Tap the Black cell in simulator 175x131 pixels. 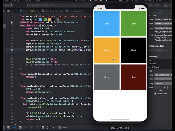point(133,51)
